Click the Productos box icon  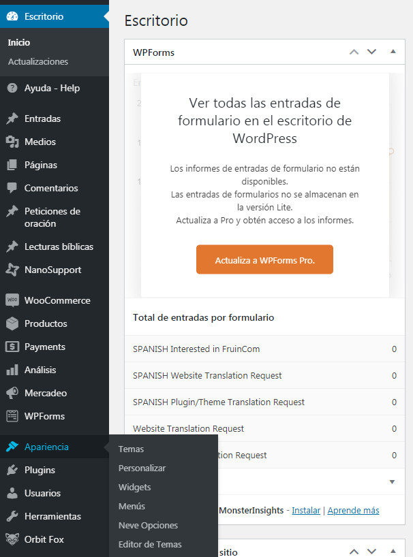click(12, 323)
